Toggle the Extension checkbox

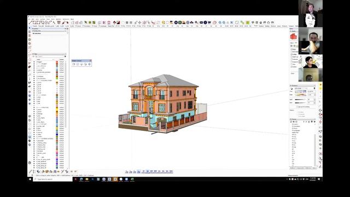pos(291,60)
